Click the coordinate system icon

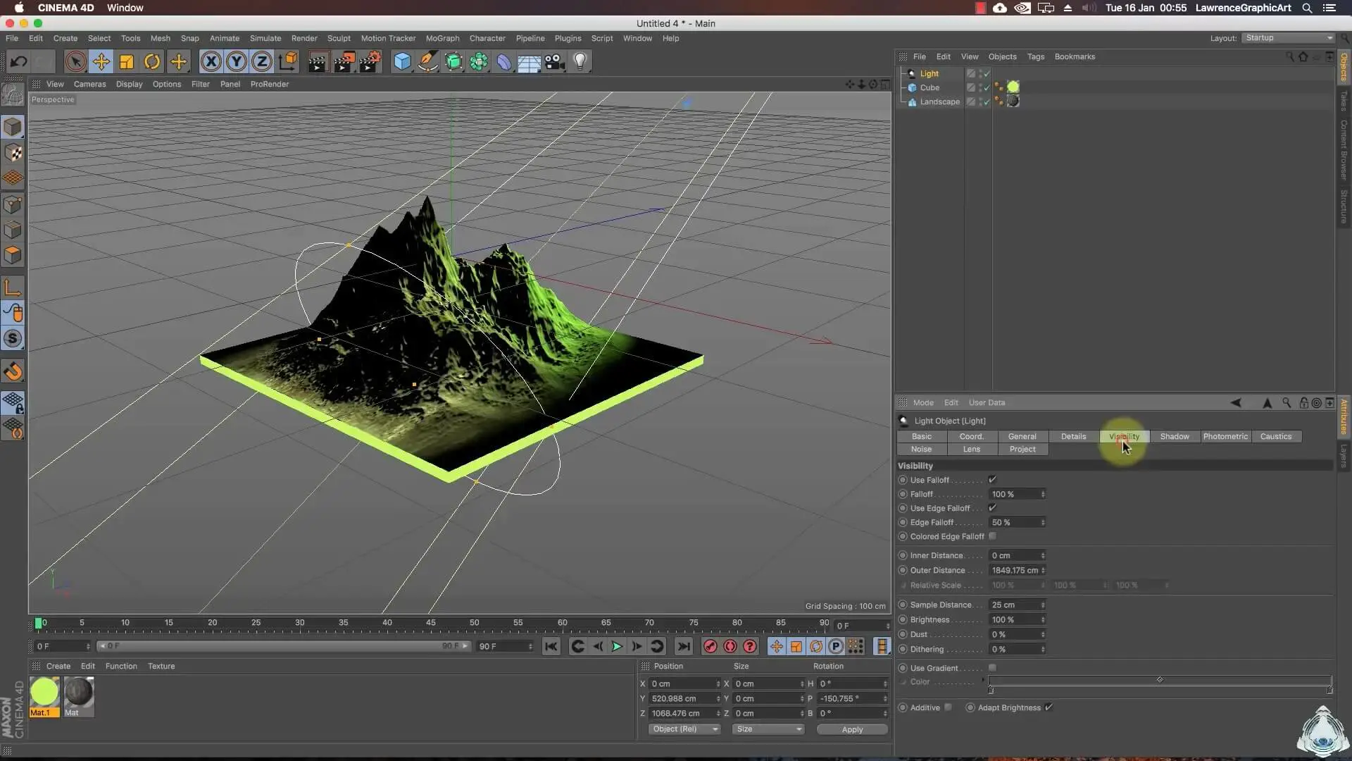tap(288, 62)
